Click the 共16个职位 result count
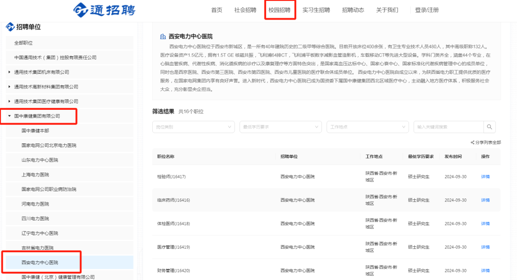Screen dimensions: 517x280 coord(191,112)
